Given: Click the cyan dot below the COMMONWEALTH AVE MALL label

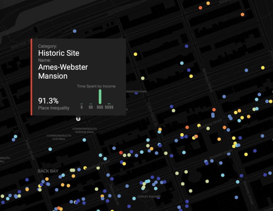Looking at the screenshot, I should (50, 149).
